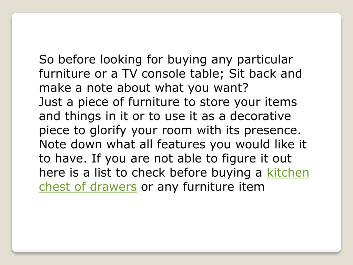The height and width of the screenshot is (265, 353).
Task: Click the word 'presence.' ending the sentence
Action: 273,130
